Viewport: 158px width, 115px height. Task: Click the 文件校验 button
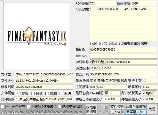point(117,107)
